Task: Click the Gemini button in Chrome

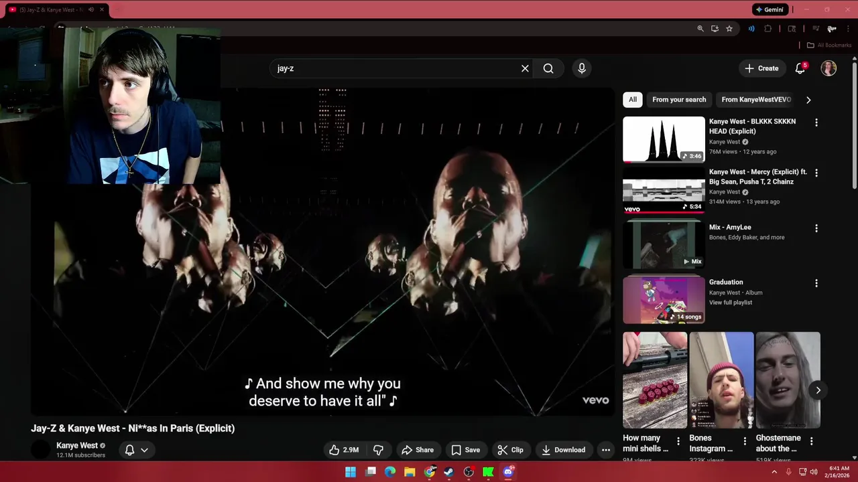Action: click(x=770, y=9)
